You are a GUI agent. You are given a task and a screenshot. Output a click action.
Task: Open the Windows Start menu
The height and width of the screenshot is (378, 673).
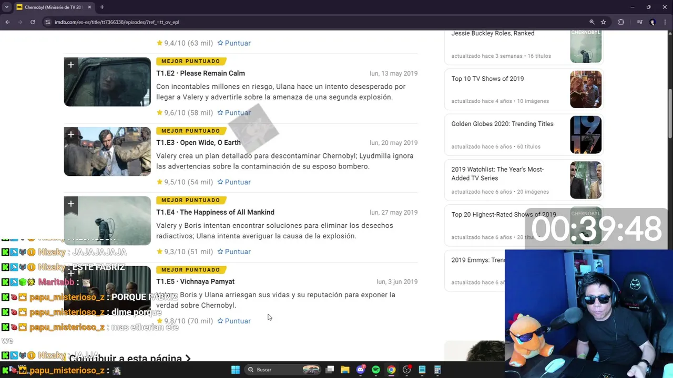(x=236, y=370)
